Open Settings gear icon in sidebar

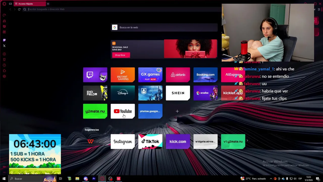pyautogui.click(x=4, y=76)
